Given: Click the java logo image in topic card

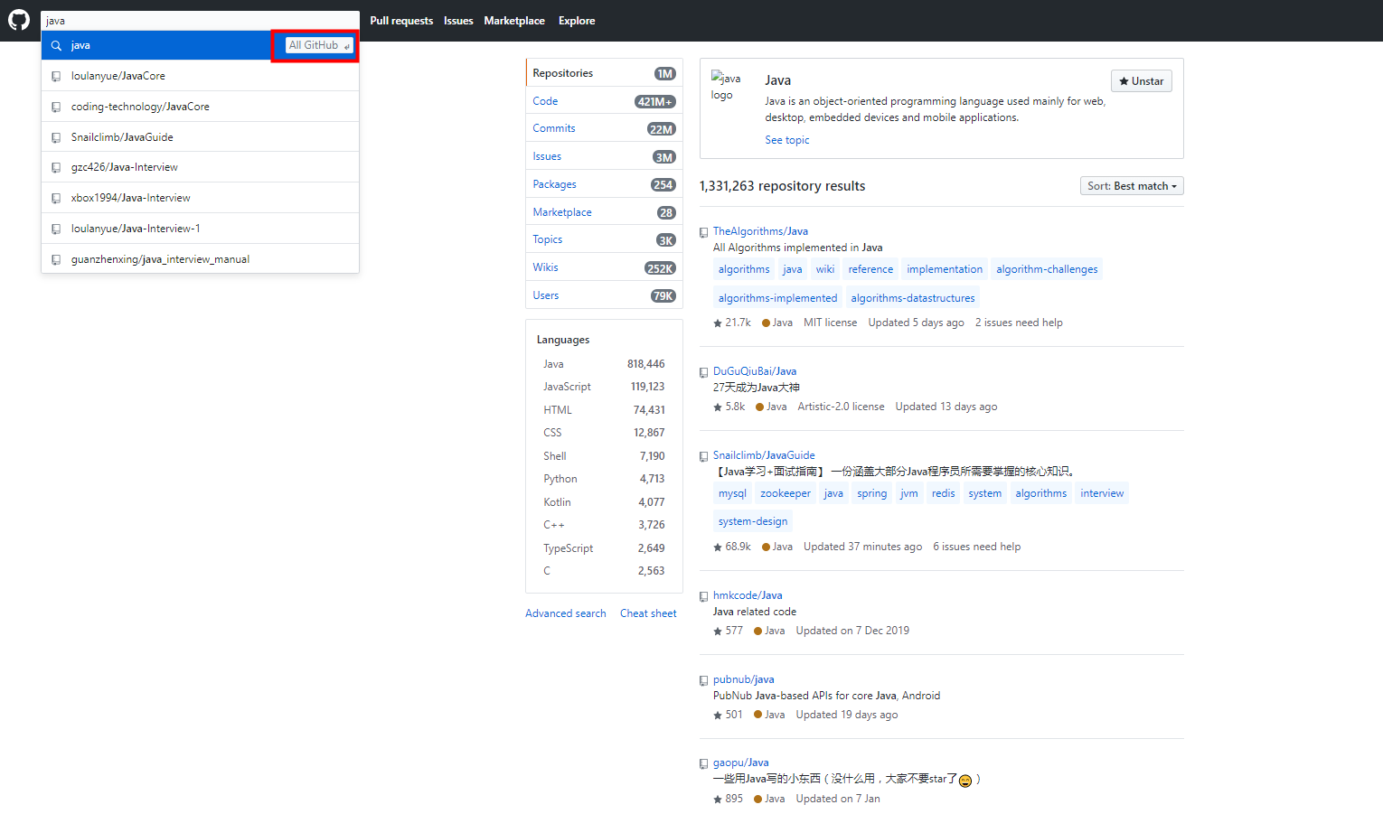Looking at the screenshot, I should point(726,87).
